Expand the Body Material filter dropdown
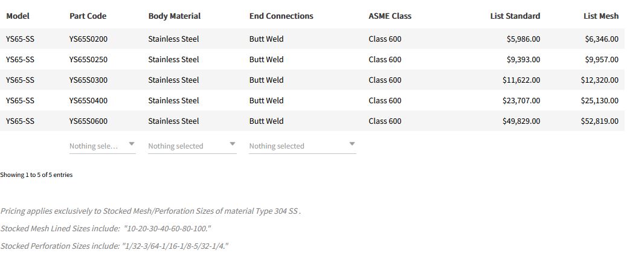Screen dimensions: 627x253 tap(191, 146)
